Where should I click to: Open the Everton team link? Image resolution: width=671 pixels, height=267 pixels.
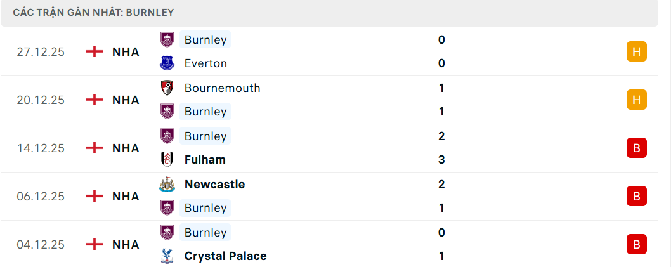(x=205, y=63)
